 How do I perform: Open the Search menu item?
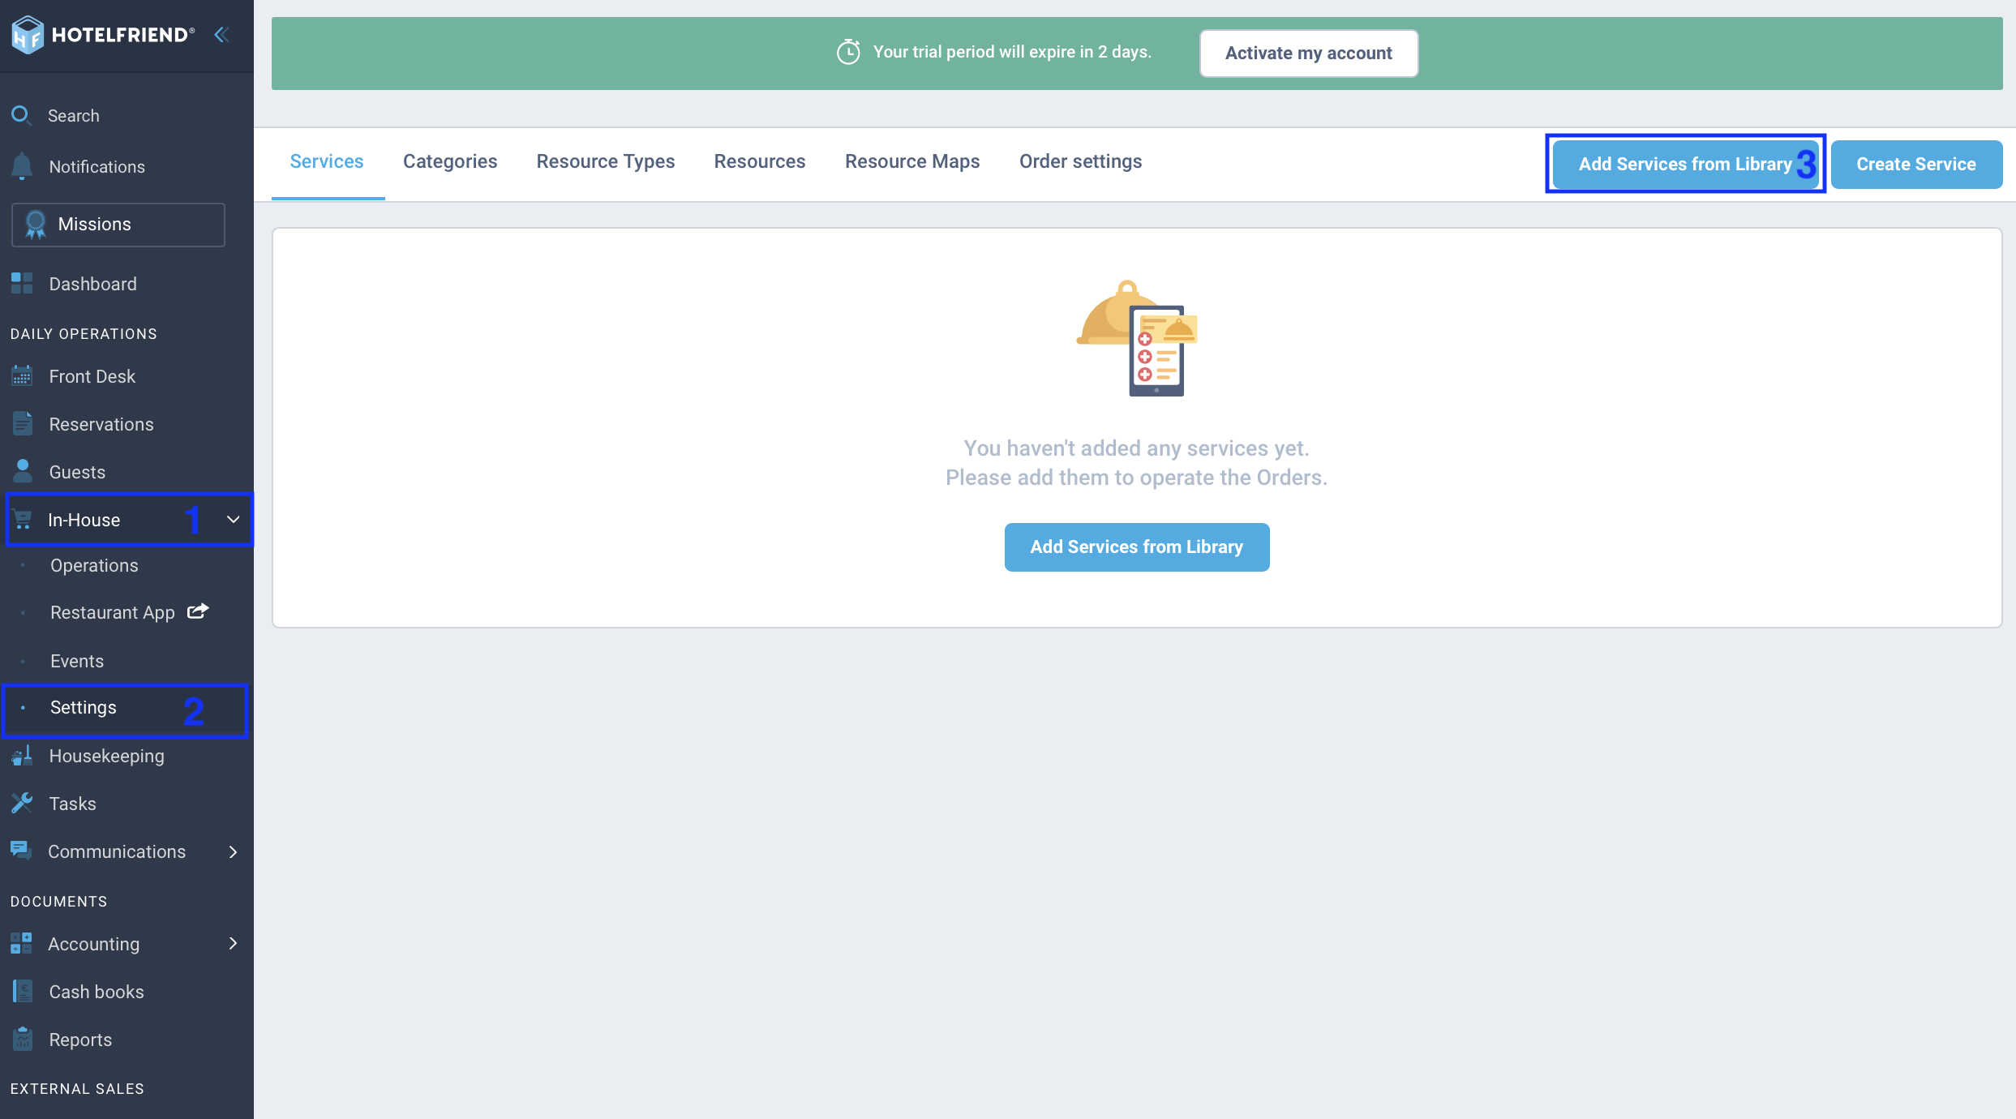[127, 115]
